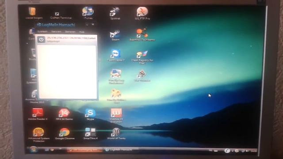
Task: Toggle the Hamachi power button
Action: click(x=41, y=39)
